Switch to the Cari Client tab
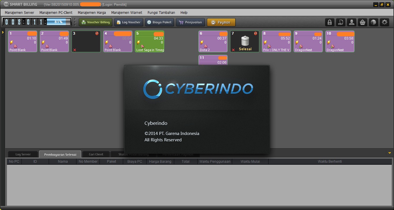The image size is (394, 210). [96, 154]
